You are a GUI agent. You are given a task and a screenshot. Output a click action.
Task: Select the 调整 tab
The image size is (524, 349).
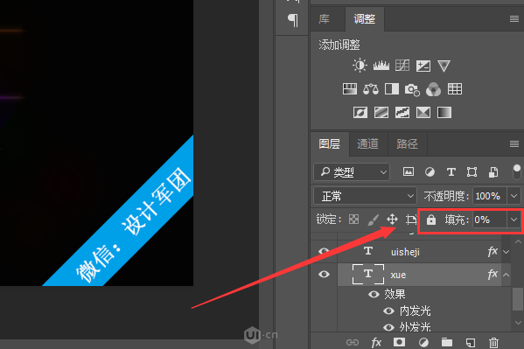pyautogui.click(x=365, y=18)
